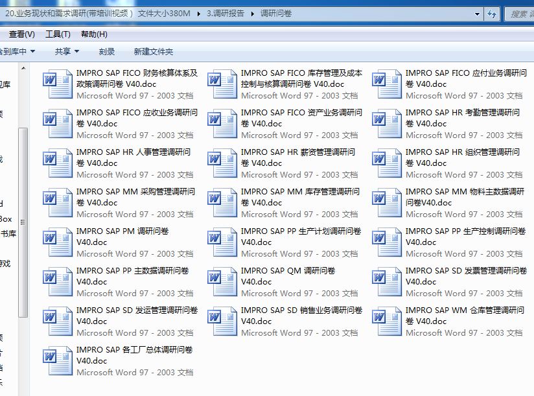This screenshot has height=396, width=534.
Task: Open the 查看(V) menu
Action: 21,34
